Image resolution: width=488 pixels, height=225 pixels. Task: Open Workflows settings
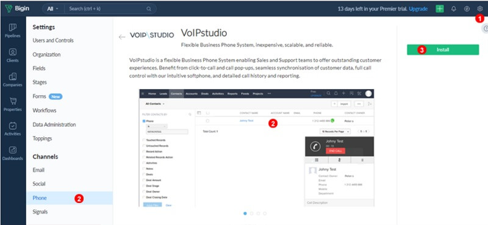pyautogui.click(x=45, y=110)
